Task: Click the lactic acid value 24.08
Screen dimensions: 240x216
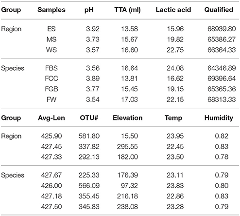Action: (x=175, y=68)
